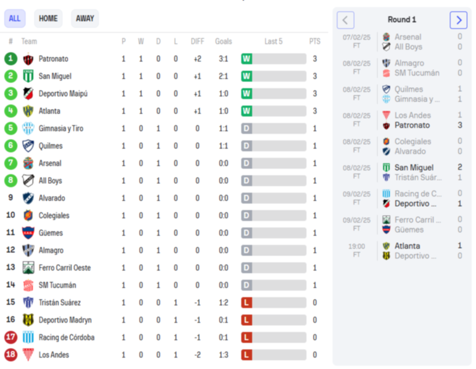
Task: Click the Ferro Carril Oeste crest in table
Action: pos(28,268)
